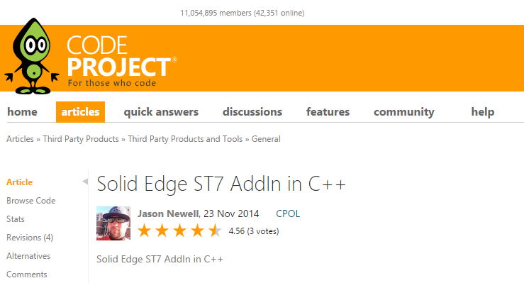Open the help menu
The image size is (524, 283).
click(483, 112)
